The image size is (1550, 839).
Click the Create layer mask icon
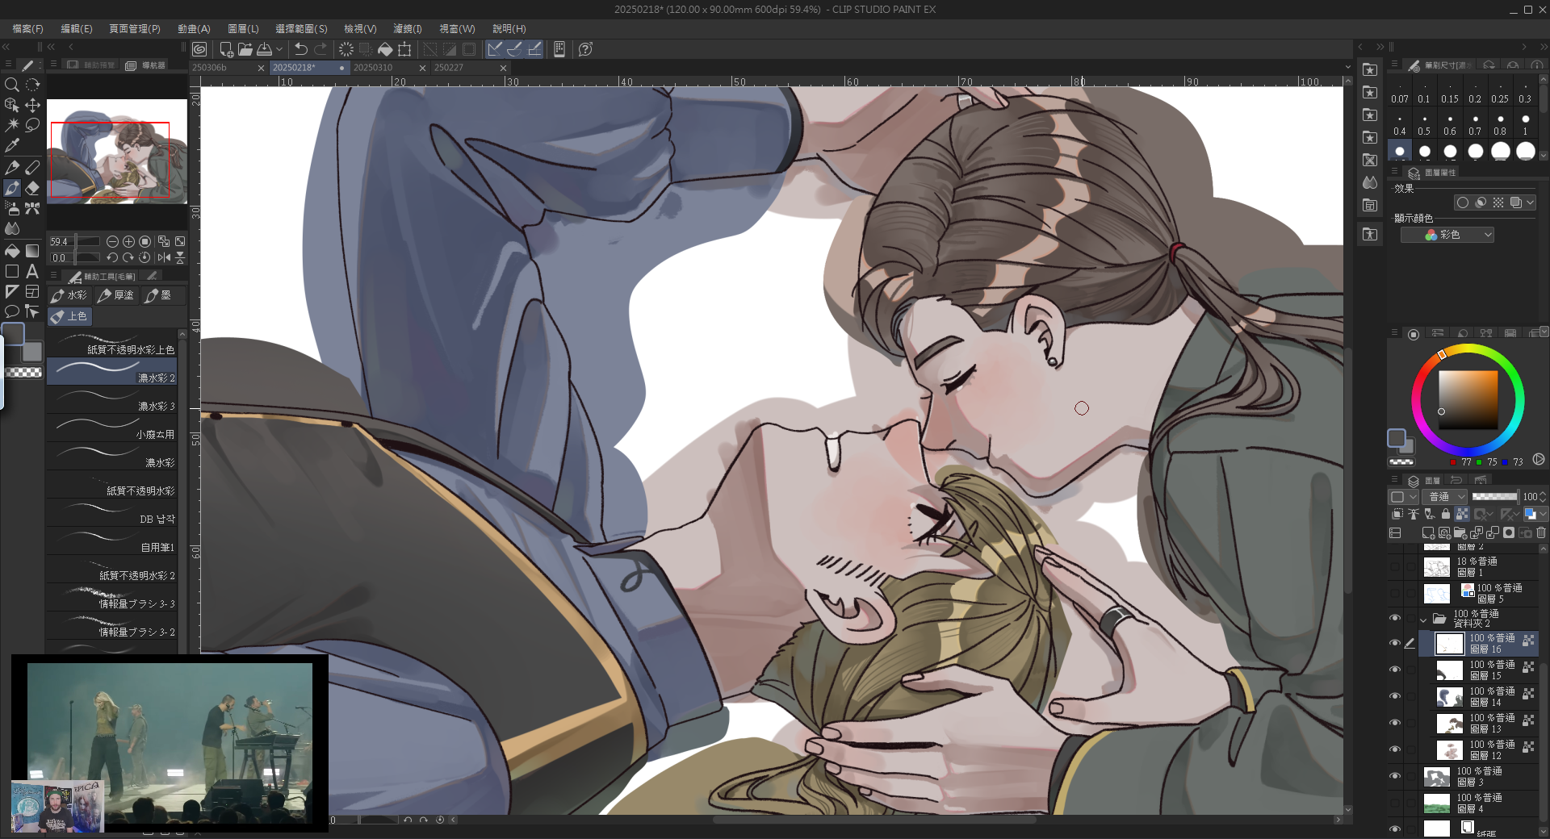(1509, 533)
